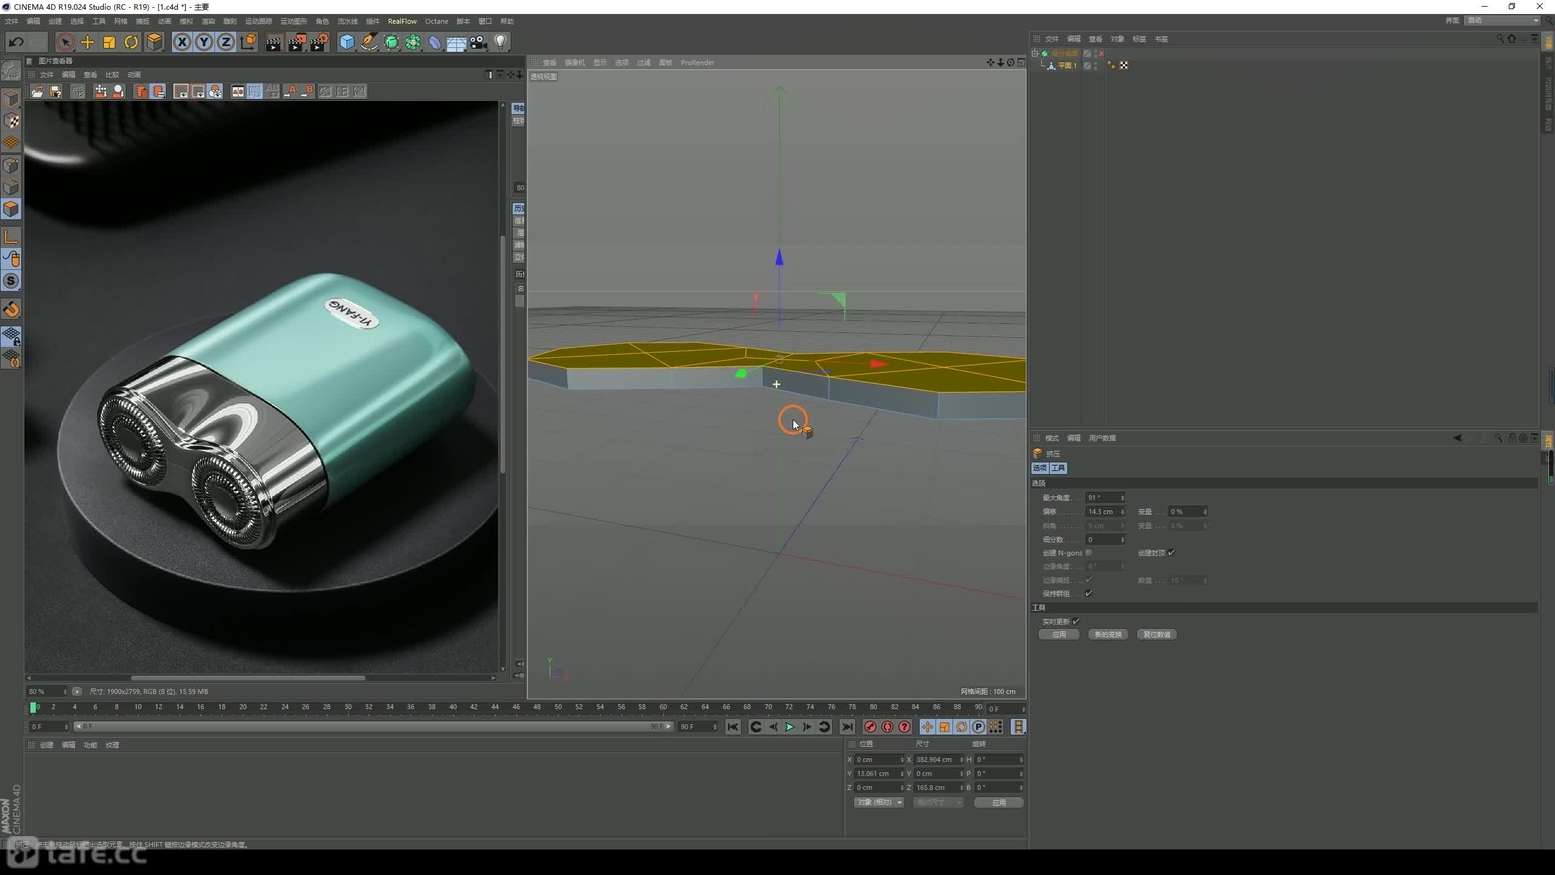1555x875 pixels.
Task: Add a Cube primitive from toolbar
Action: point(347,42)
